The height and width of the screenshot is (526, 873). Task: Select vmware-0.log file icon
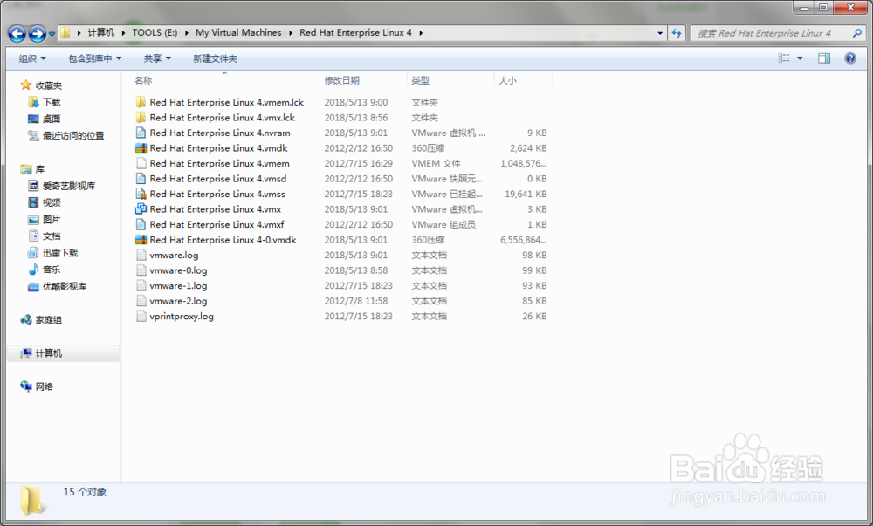click(141, 270)
